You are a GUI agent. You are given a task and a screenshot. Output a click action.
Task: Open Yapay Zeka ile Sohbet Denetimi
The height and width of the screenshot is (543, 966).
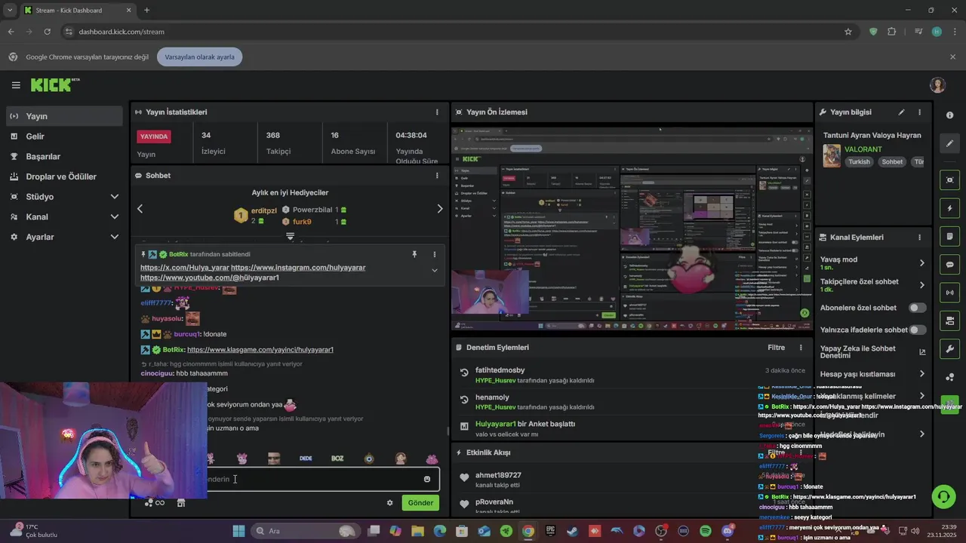click(873, 352)
